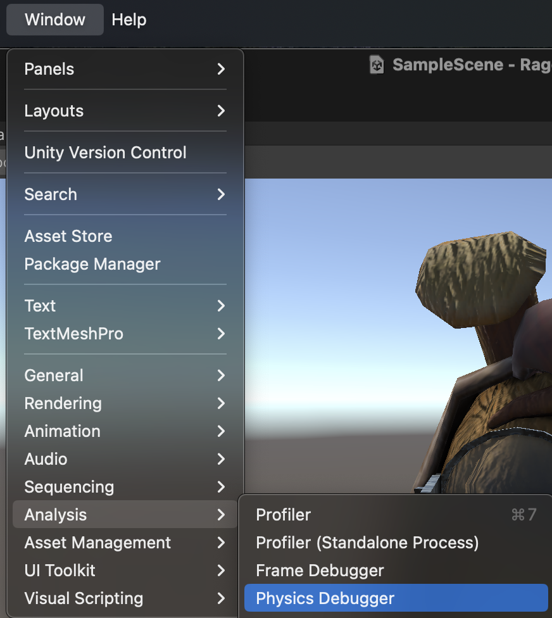The image size is (552, 618).
Task: Open the Frame Debugger
Action: pyautogui.click(x=396, y=571)
